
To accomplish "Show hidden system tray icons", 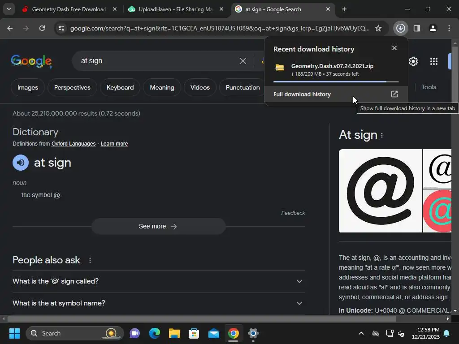I will (x=361, y=333).
